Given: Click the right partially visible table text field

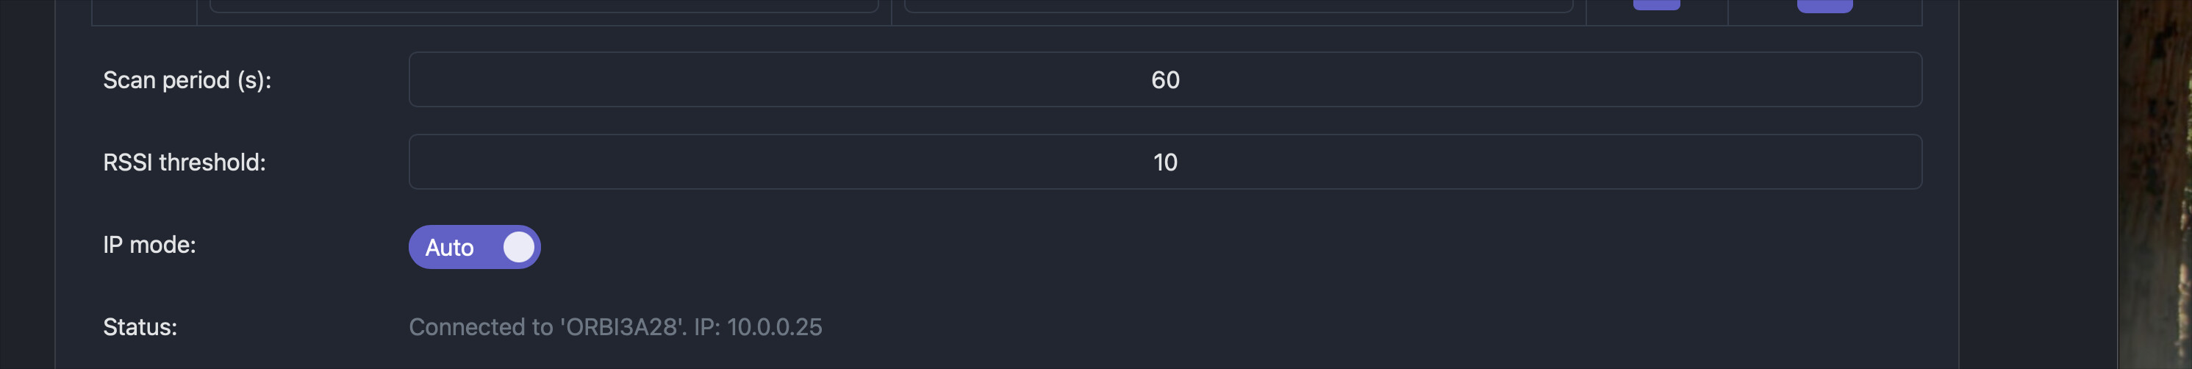Looking at the screenshot, I should point(1237,7).
